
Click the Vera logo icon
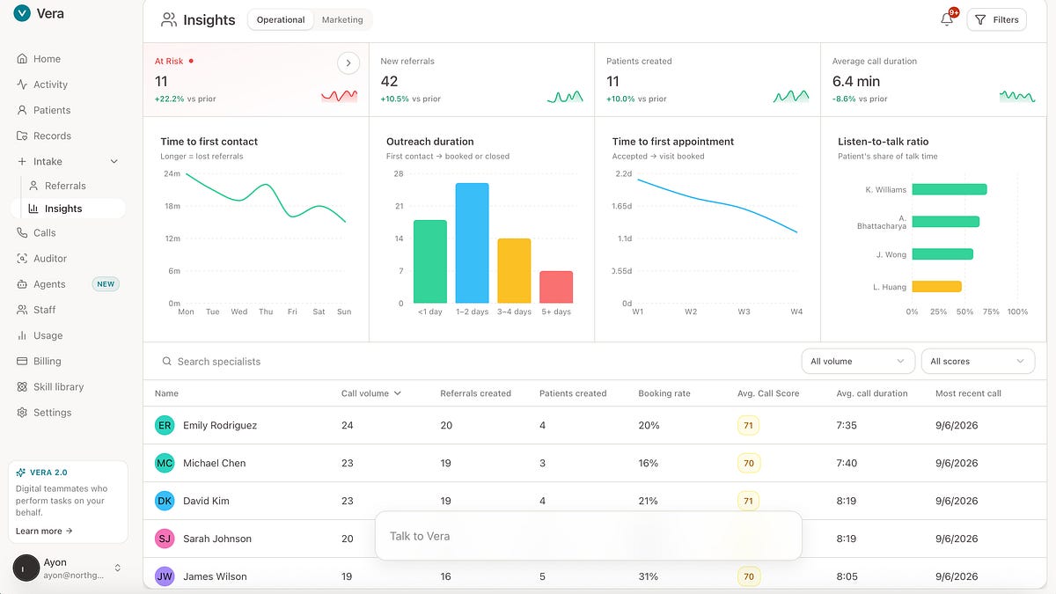point(22,13)
